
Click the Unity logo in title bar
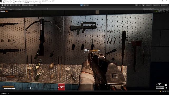tap(1, 1)
